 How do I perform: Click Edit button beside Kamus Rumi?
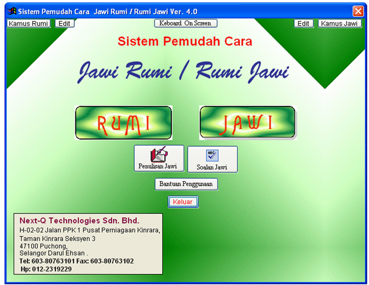pyautogui.click(x=65, y=23)
